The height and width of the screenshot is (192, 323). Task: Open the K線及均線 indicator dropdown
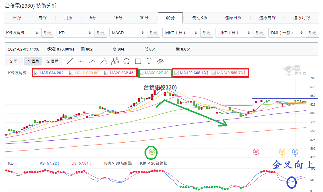[x=23, y=33]
